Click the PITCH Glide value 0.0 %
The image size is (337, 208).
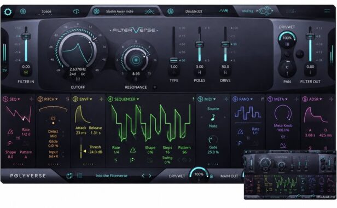[53, 146]
